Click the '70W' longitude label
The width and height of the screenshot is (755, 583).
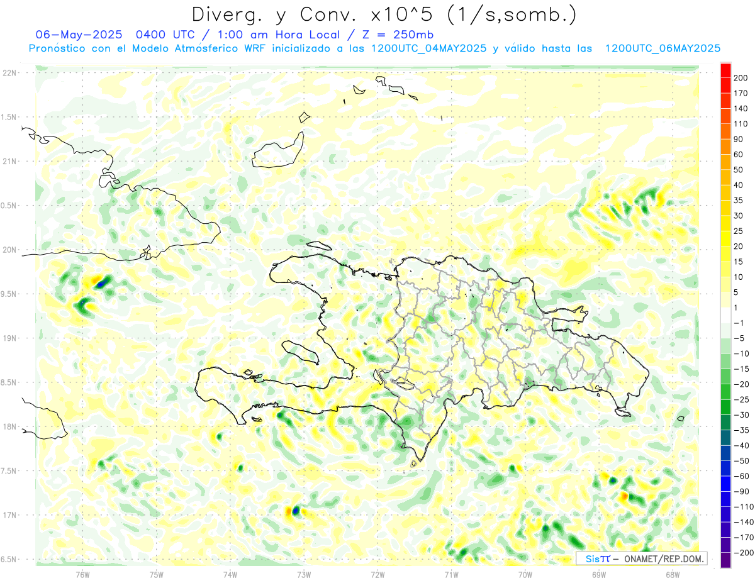pos(525,574)
